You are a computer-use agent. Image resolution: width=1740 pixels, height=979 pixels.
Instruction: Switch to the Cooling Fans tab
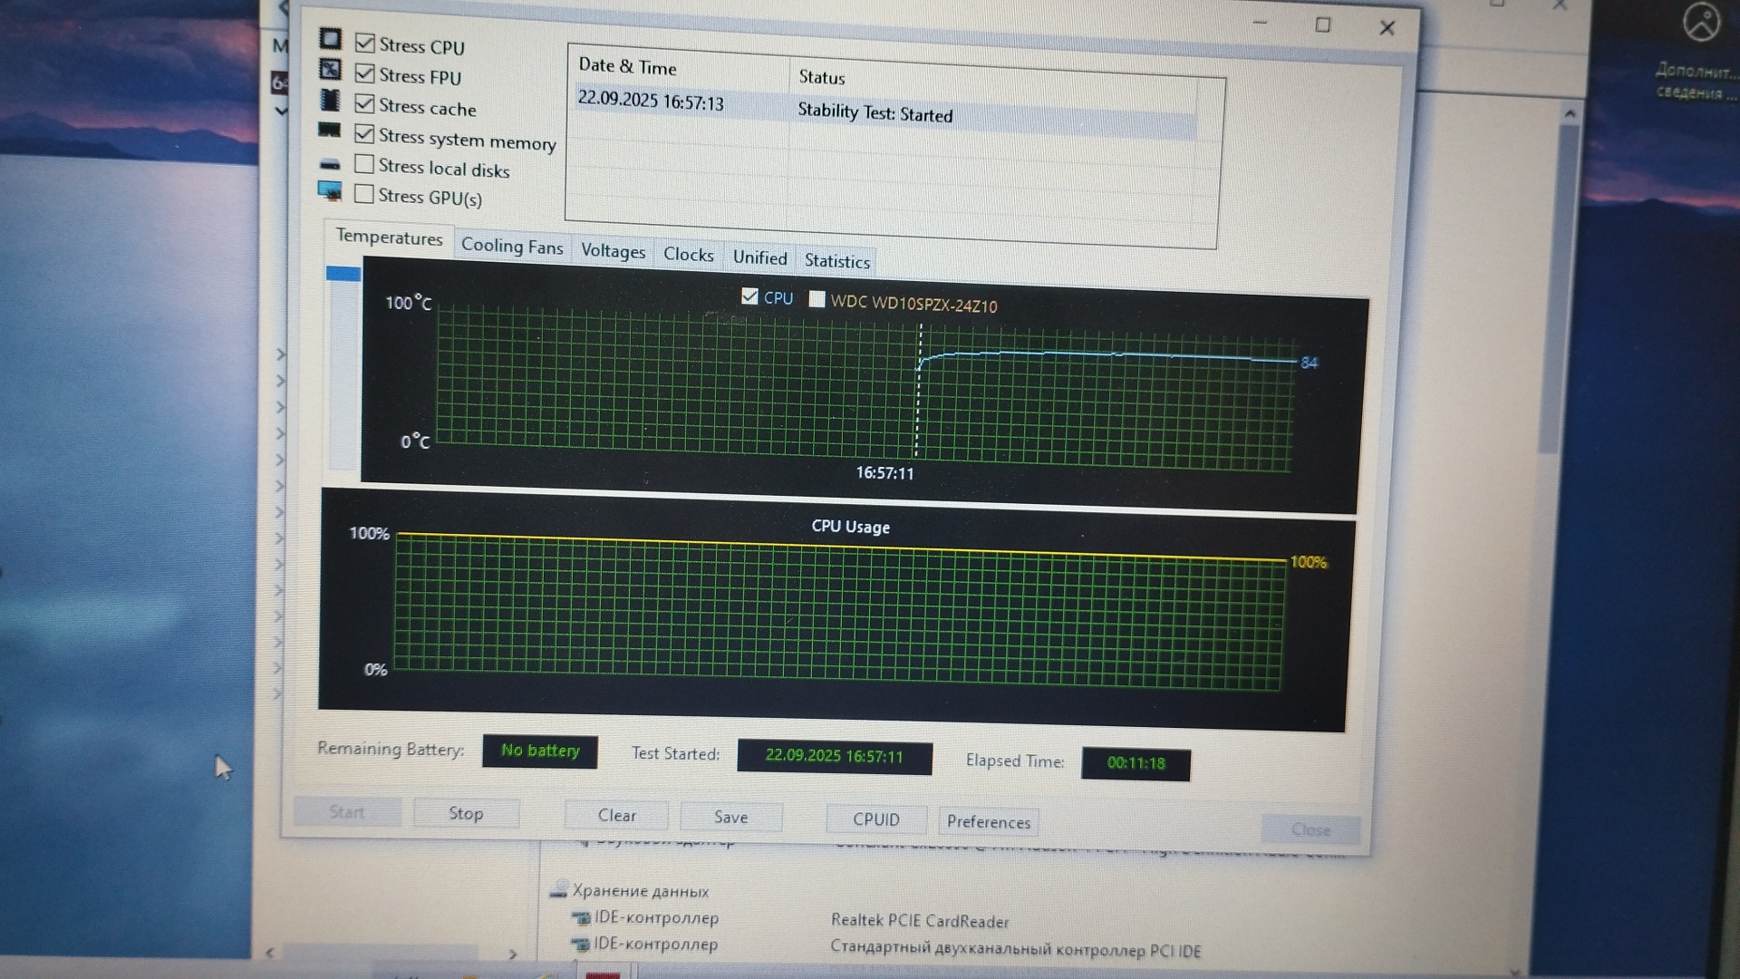512,246
